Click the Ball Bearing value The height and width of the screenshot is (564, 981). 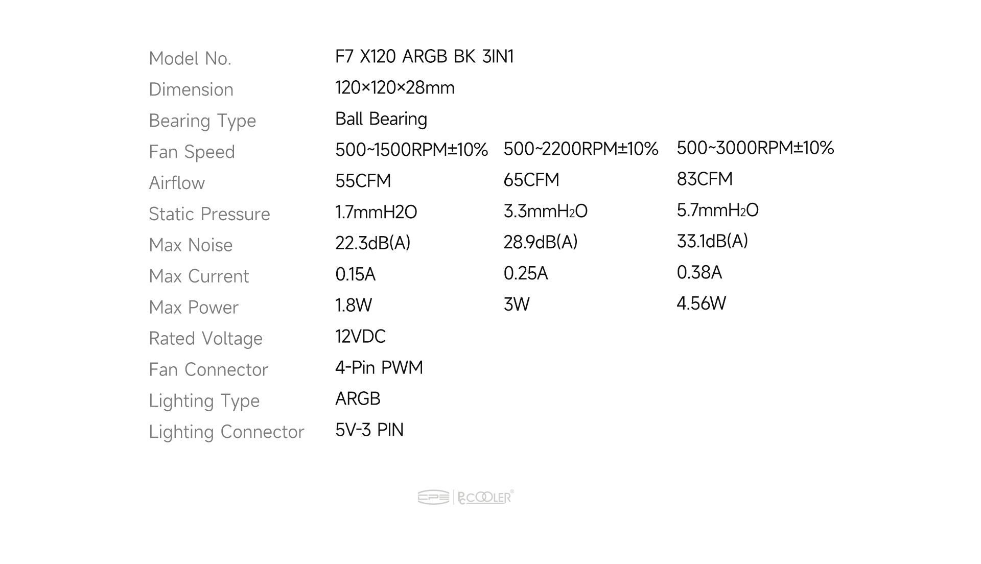coord(381,119)
